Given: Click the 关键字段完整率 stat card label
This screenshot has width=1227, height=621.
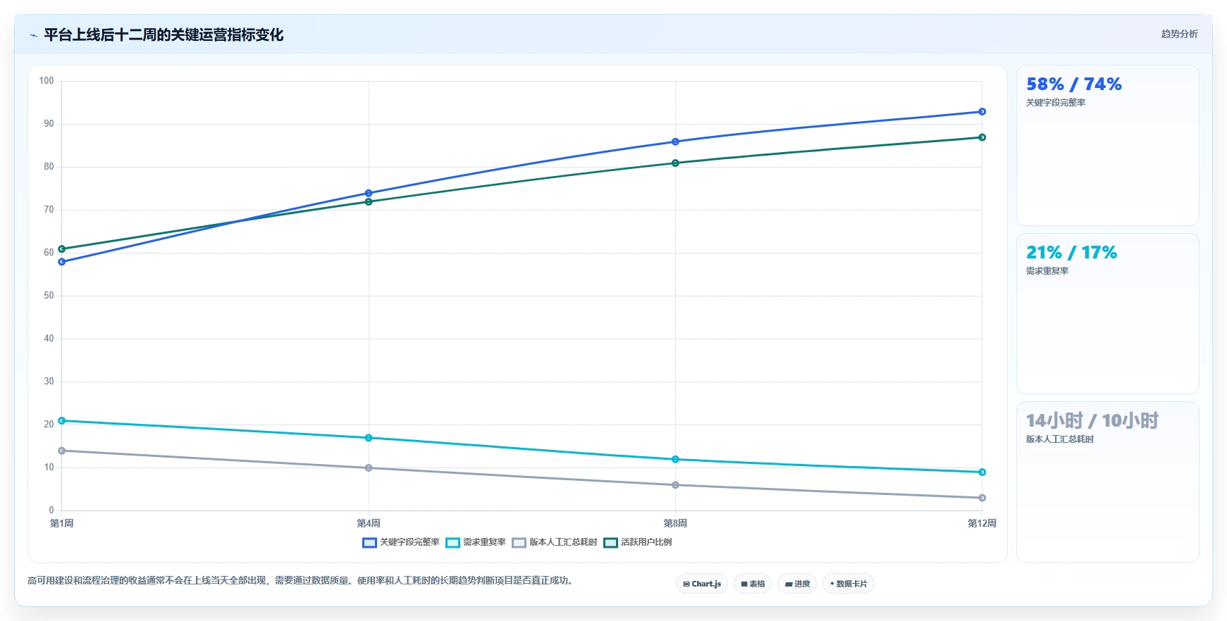Looking at the screenshot, I should 1055,103.
